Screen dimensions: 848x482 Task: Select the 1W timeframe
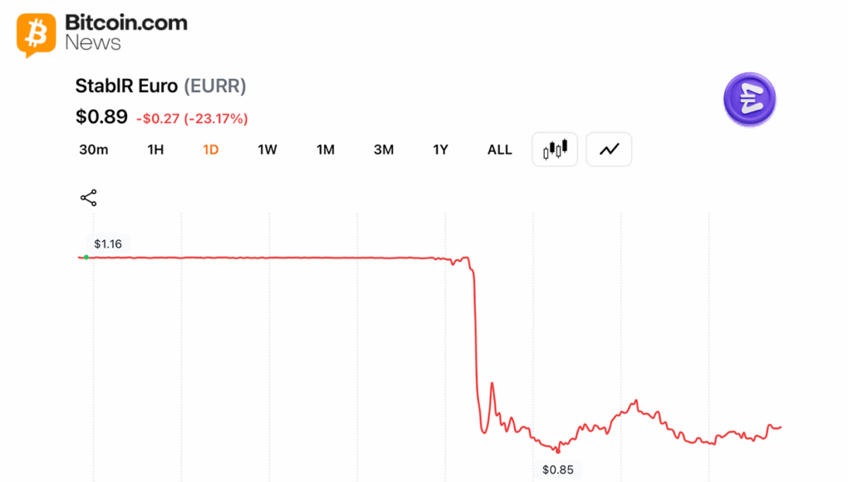[267, 150]
